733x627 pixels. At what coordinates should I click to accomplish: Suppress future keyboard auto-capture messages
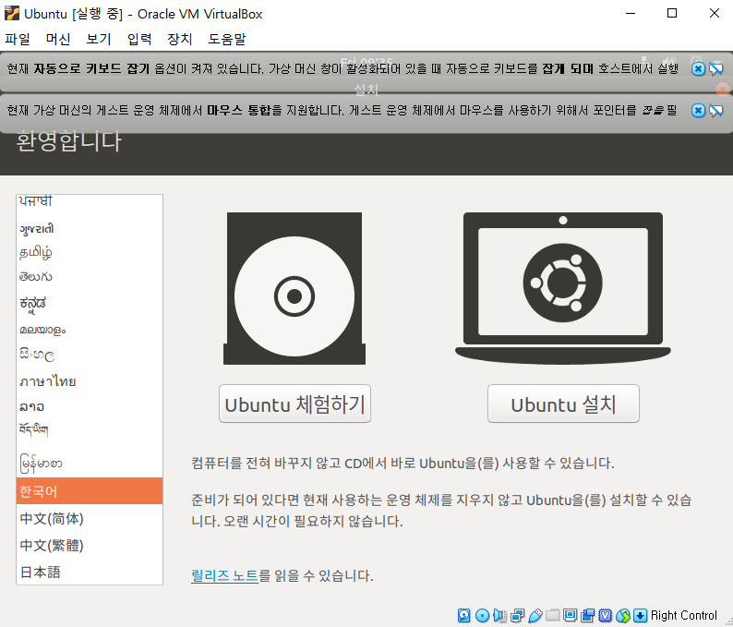coord(715,69)
